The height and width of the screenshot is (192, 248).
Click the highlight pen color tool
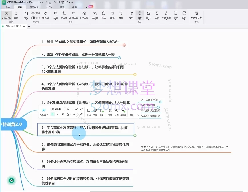[74, 114]
